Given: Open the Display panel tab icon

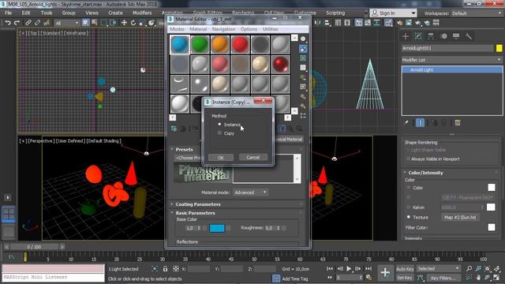Looking at the screenshot, I should click(x=456, y=36).
